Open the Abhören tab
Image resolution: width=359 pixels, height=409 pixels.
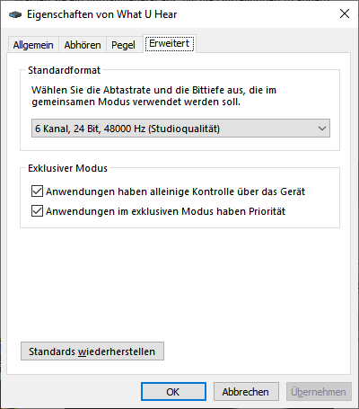coord(83,45)
